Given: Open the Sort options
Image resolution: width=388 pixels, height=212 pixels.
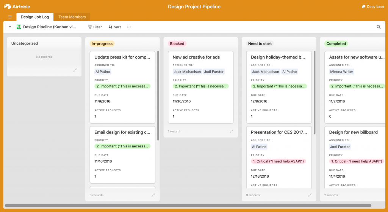Looking at the screenshot, I should point(115,27).
